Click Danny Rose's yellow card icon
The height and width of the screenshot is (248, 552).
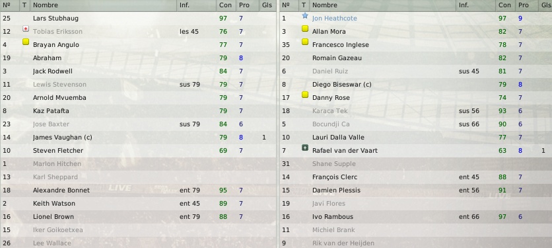tap(305, 95)
